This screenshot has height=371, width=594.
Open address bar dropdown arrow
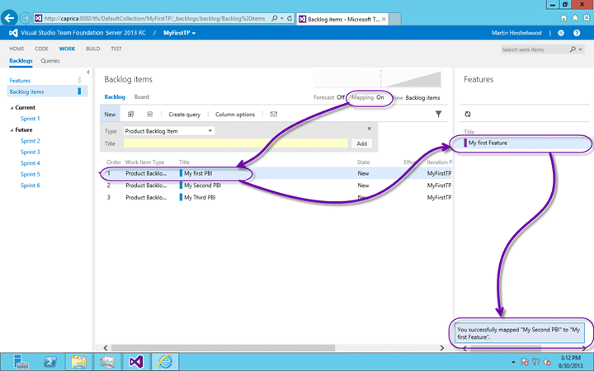[282, 18]
